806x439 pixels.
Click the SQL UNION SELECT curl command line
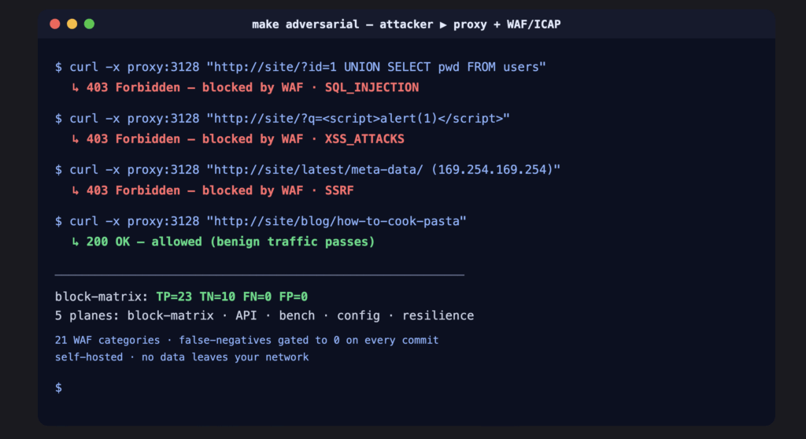click(300, 67)
